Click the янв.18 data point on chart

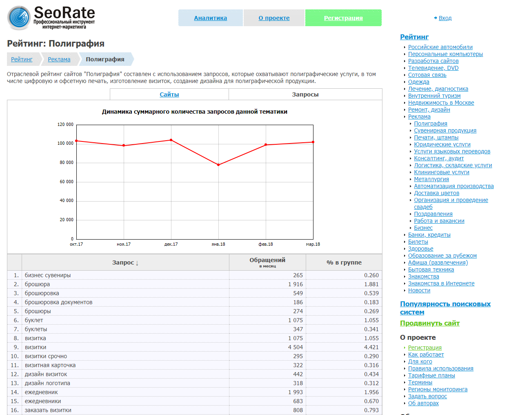tap(218, 165)
